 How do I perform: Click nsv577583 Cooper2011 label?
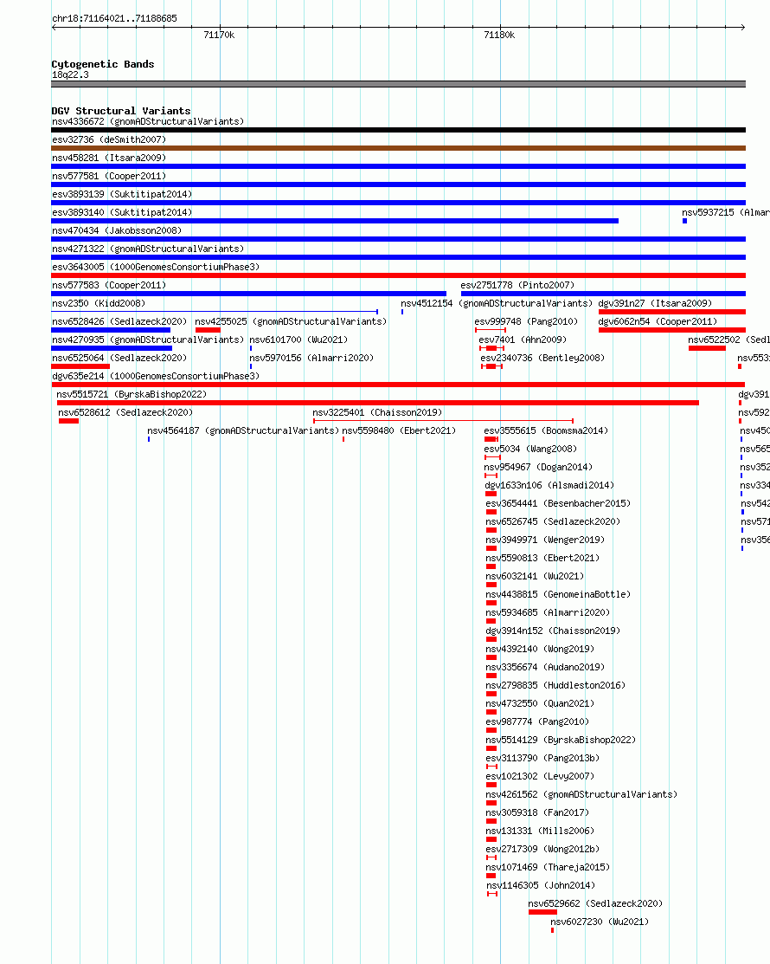coord(109,285)
